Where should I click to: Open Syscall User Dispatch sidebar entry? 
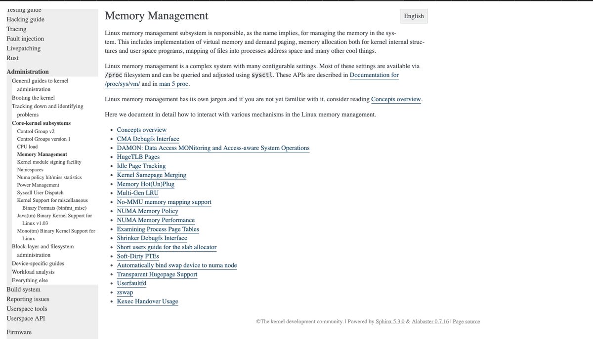click(40, 192)
